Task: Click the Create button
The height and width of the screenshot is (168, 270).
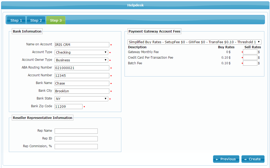Action: (253, 159)
